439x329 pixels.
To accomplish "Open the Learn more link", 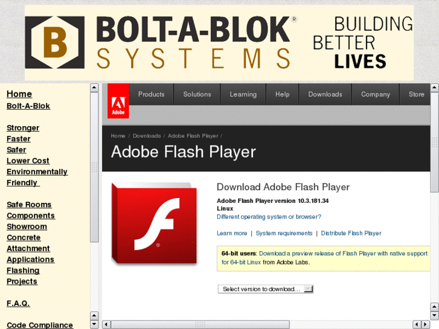I will [232, 233].
